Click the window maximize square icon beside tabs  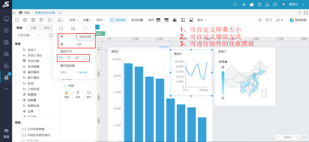pos(306,13)
